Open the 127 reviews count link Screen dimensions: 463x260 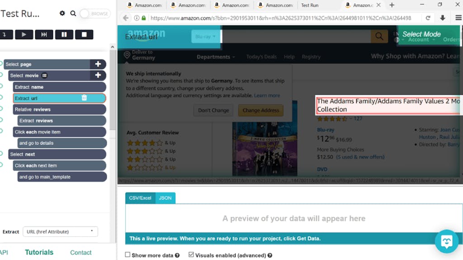[358, 119]
